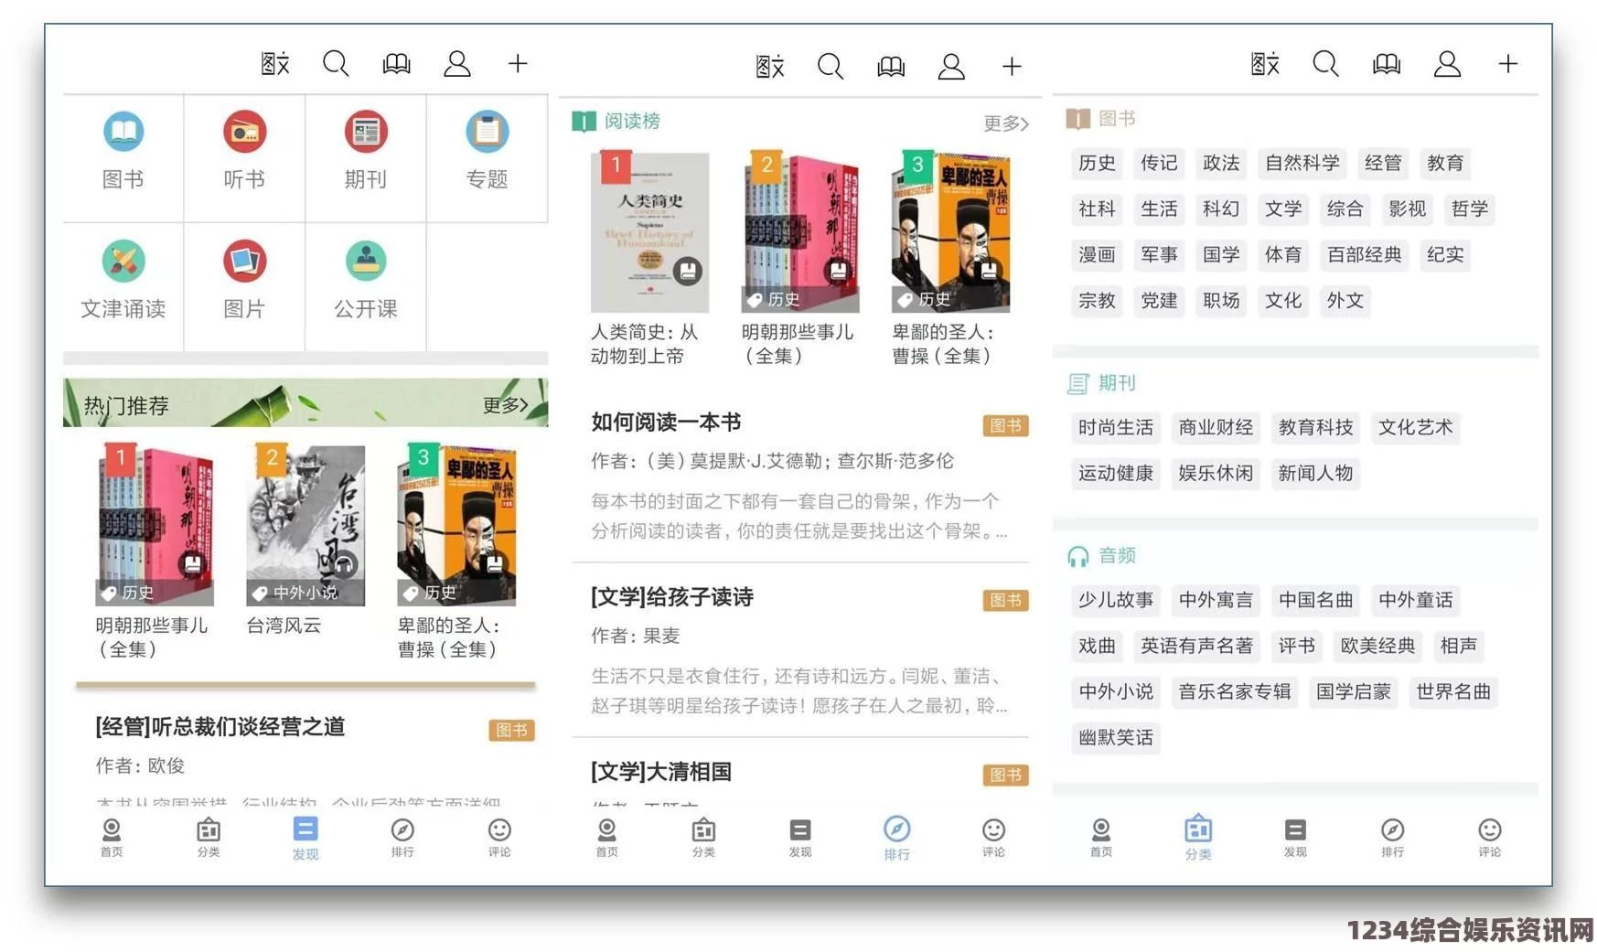
Task: Switch to 排行 tab in left screen
Action: click(x=402, y=838)
